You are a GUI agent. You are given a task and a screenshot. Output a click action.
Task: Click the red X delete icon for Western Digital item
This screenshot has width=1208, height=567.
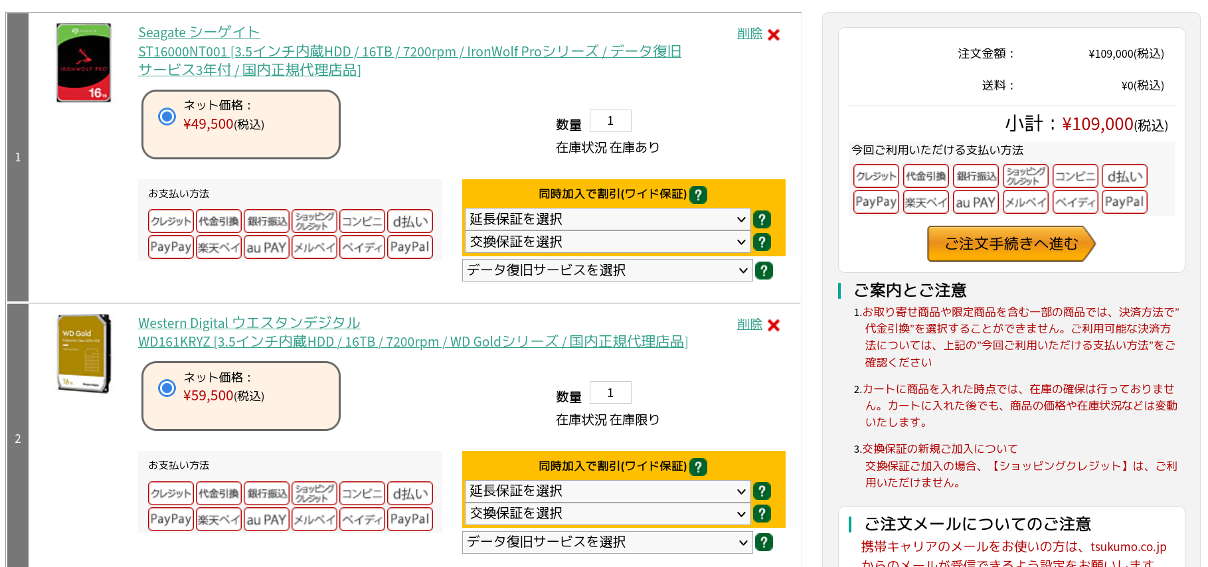tap(773, 325)
